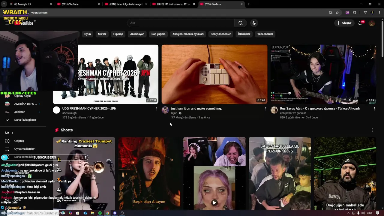This screenshot has width=384, height=216.
Task: Open Geçmiş history in sidebar
Action: pos(22,141)
